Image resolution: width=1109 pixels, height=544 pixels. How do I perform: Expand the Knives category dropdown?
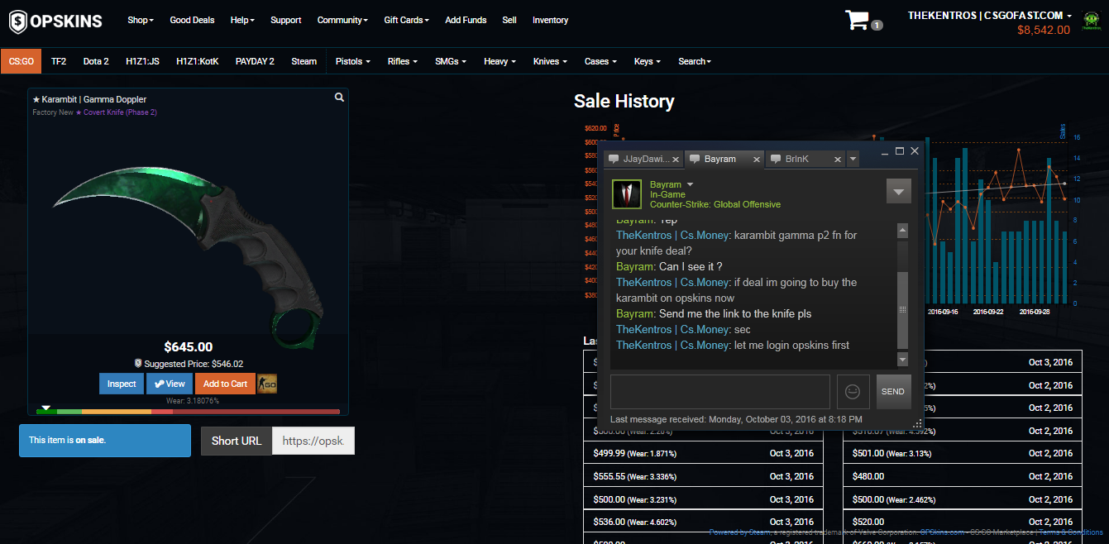pyautogui.click(x=550, y=61)
